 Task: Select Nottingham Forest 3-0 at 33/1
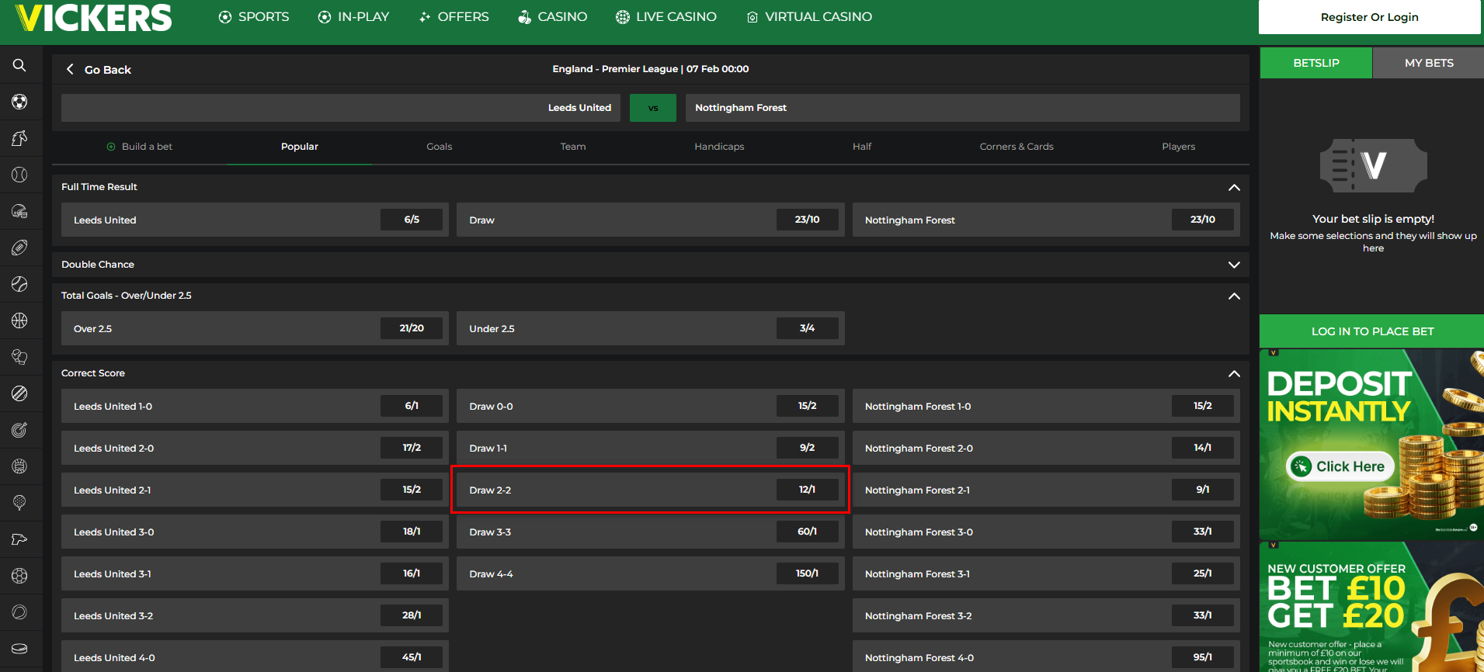(1046, 532)
